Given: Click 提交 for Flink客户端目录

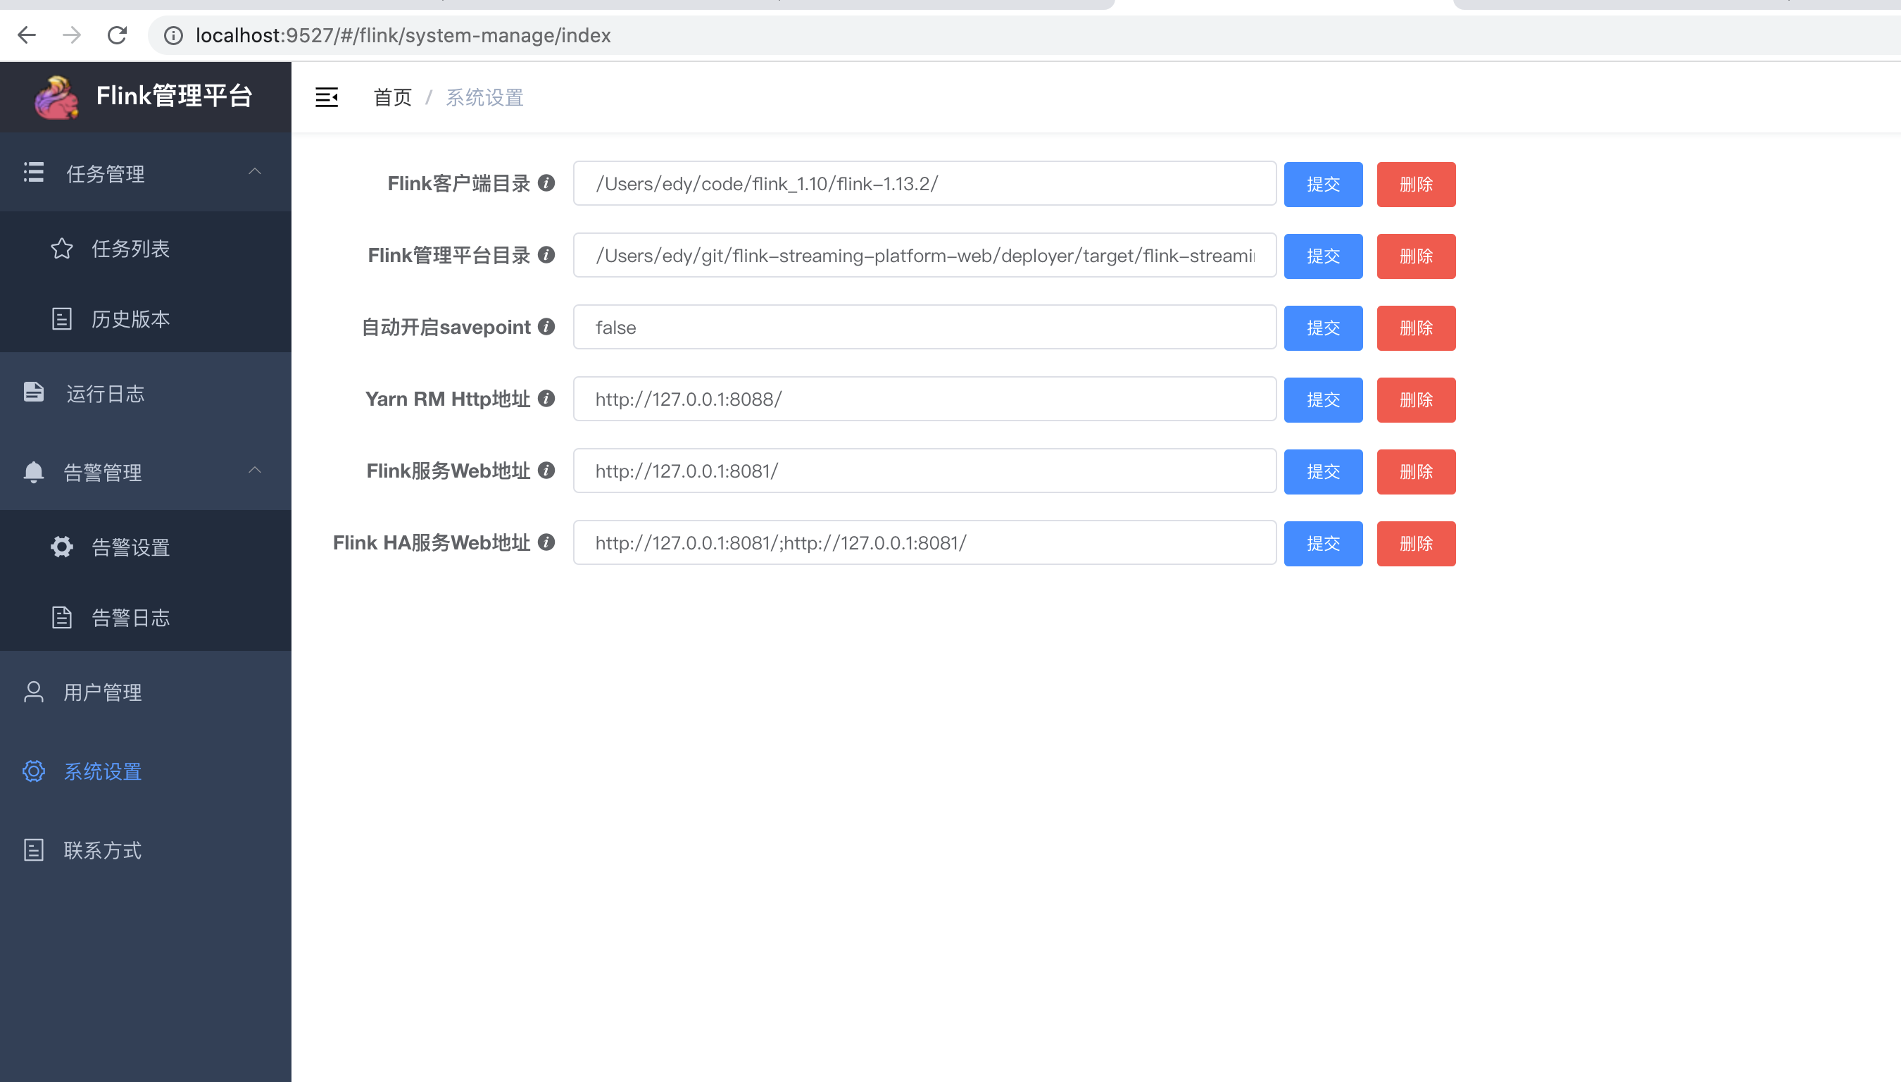Looking at the screenshot, I should coord(1323,185).
